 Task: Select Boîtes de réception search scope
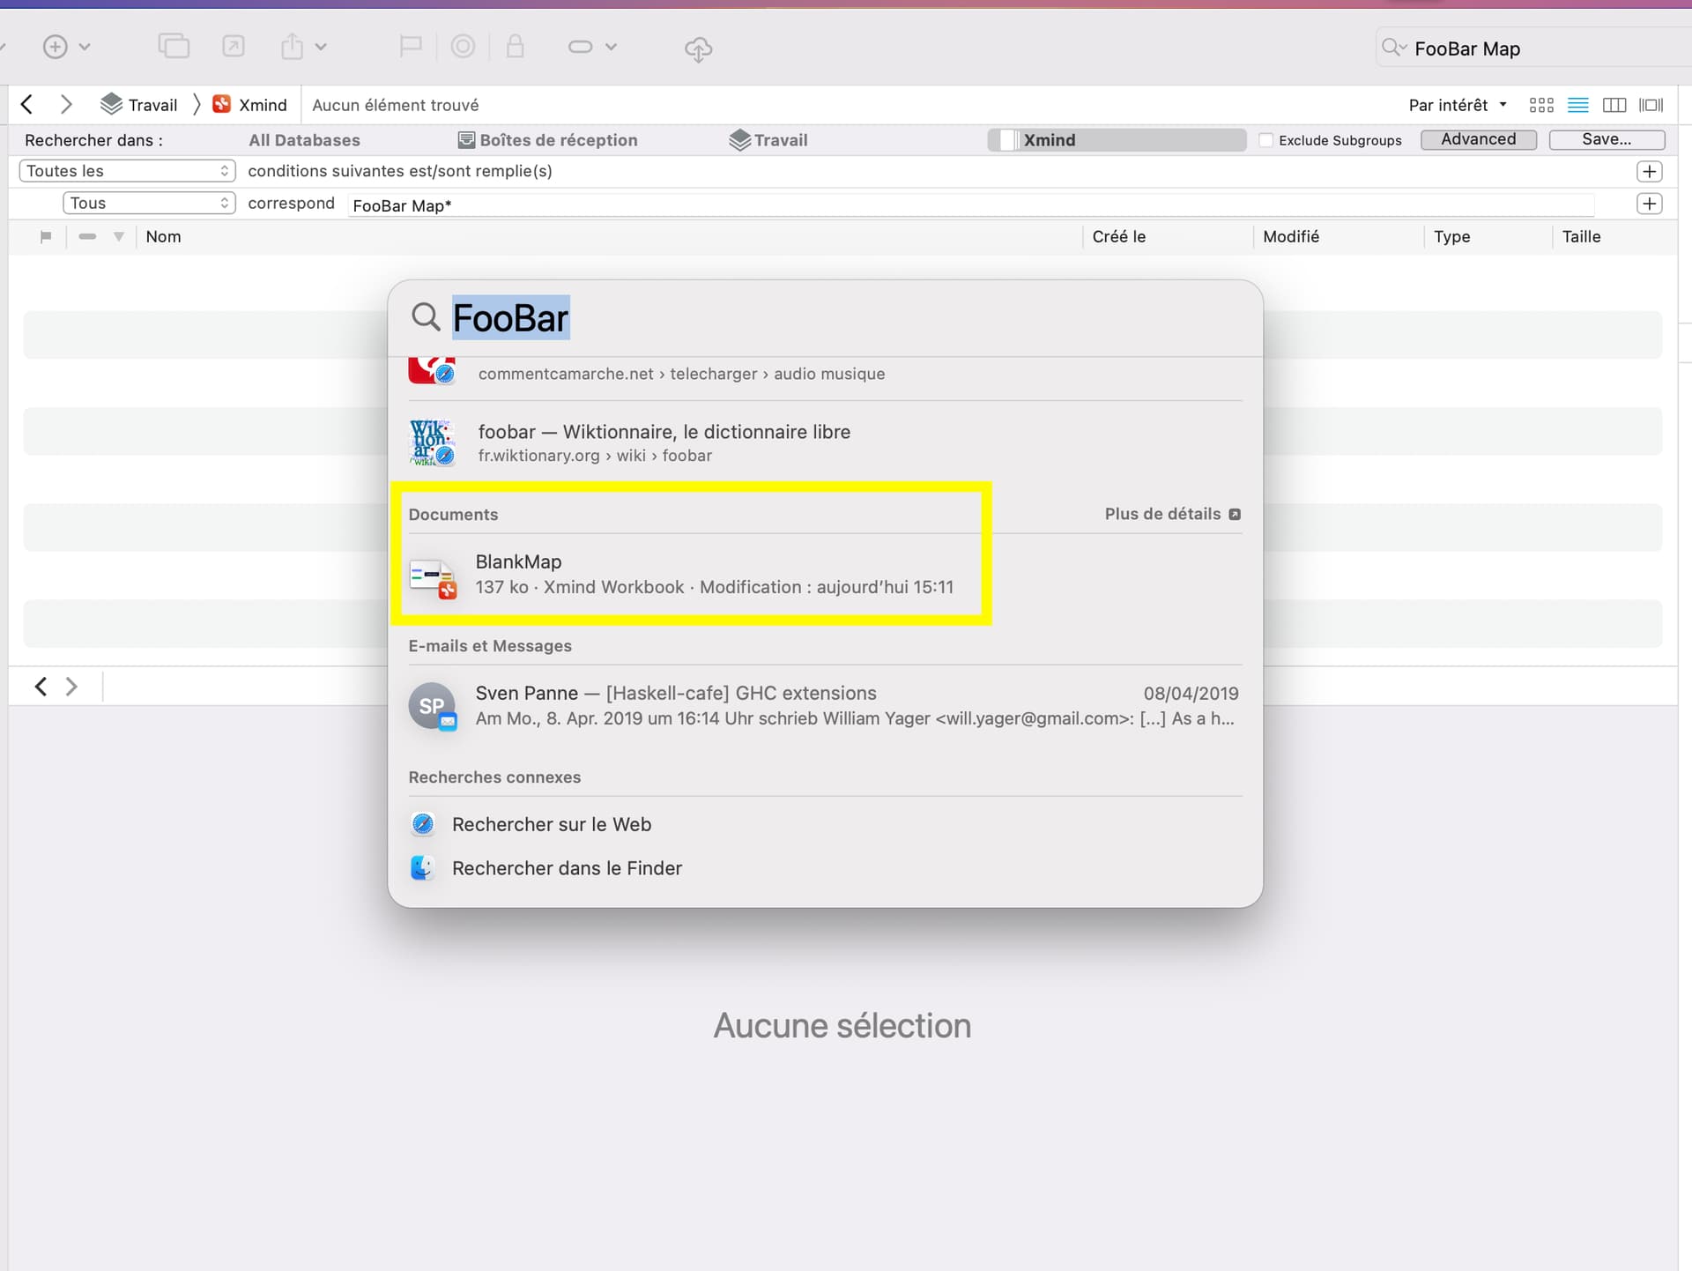click(x=547, y=140)
